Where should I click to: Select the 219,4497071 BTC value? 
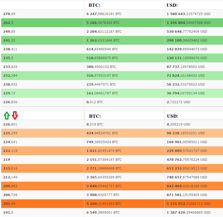tap(102, 84)
